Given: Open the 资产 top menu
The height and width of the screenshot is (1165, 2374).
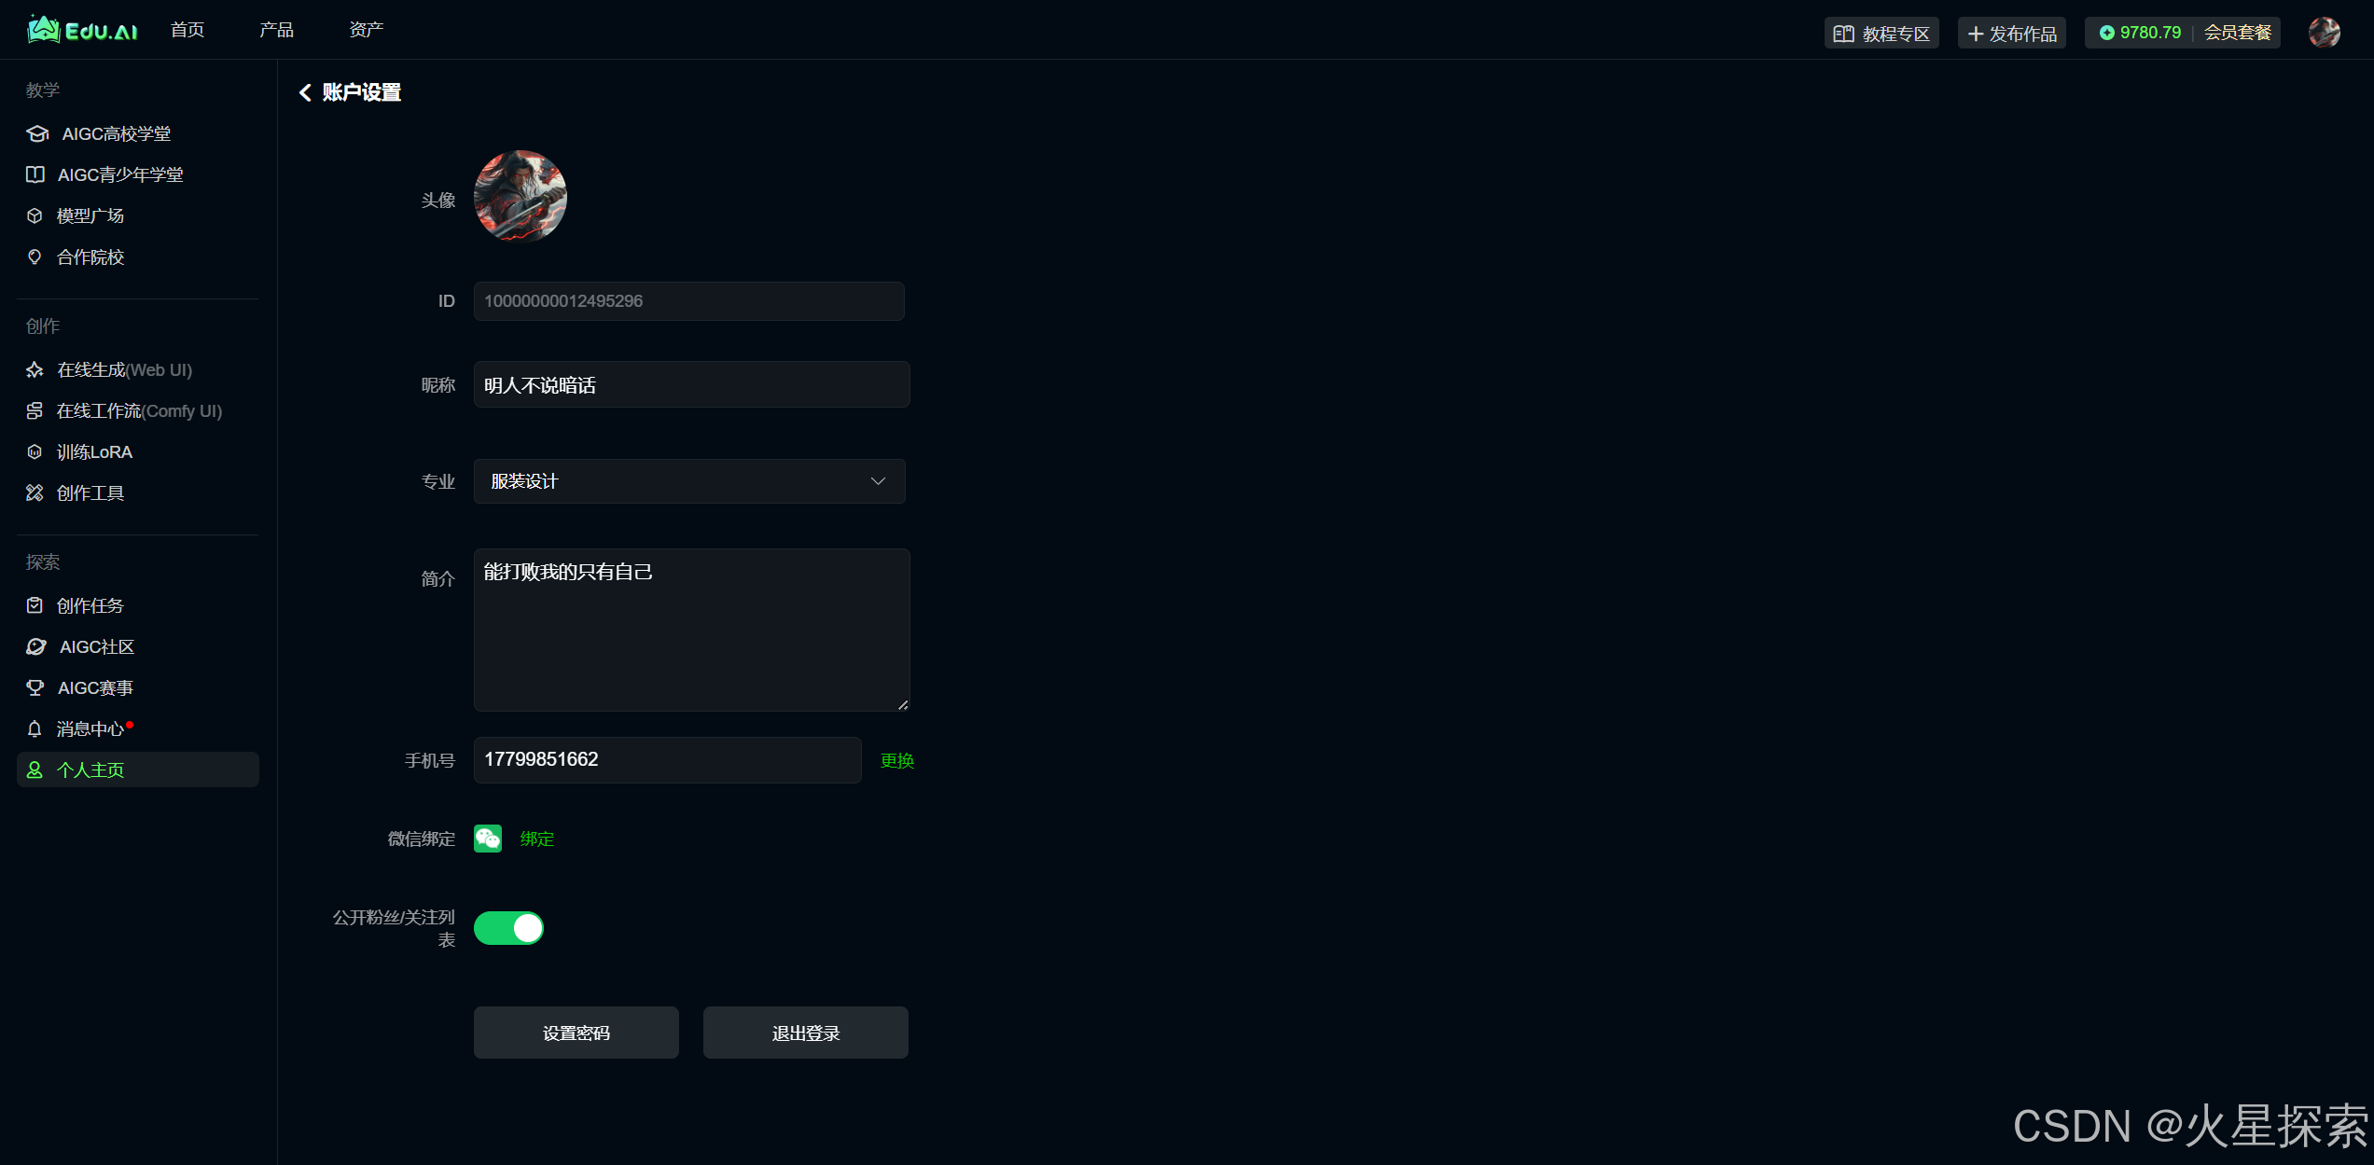Looking at the screenshot, I should [x=366, y=30].
